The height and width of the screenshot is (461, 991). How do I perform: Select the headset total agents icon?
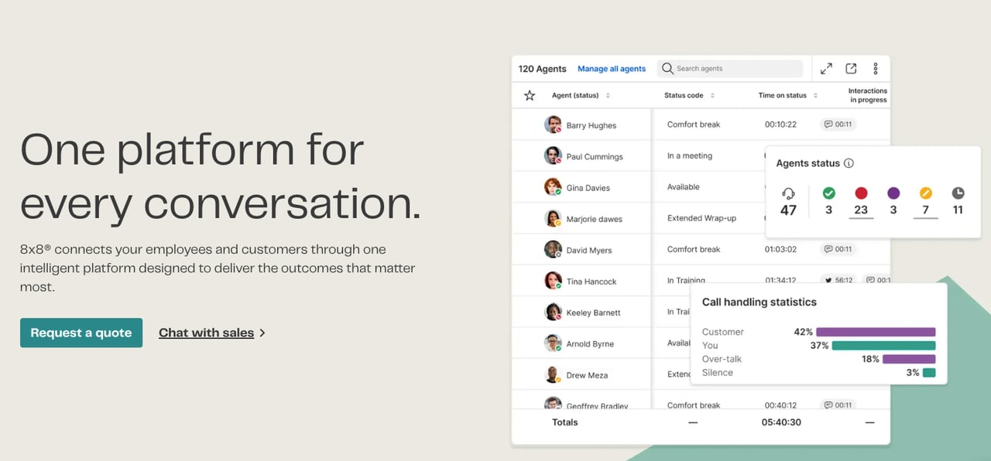788,193
